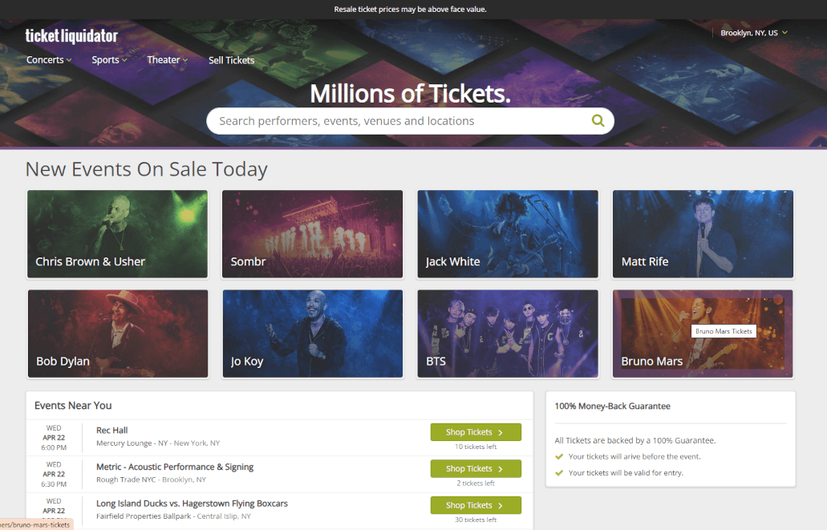Open the Theater menu
Viewport: 827px width, 530px height.
point(167,60)
